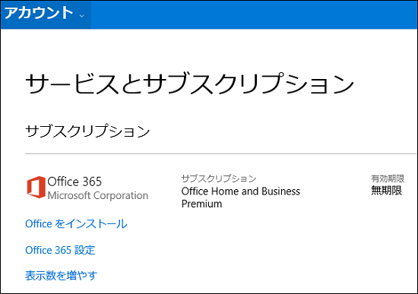Click the Microsoft Corporation publisher text

tap(98, 195)
